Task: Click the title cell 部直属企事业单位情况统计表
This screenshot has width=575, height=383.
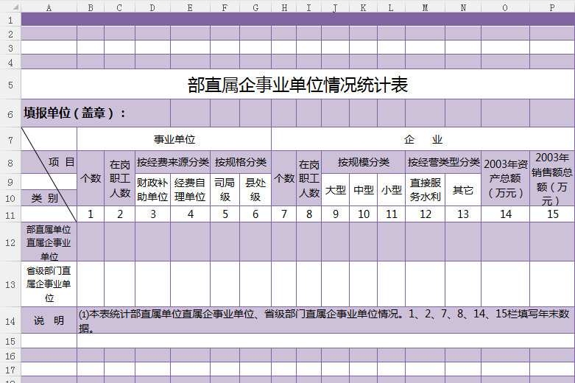Action: (297, 85)
